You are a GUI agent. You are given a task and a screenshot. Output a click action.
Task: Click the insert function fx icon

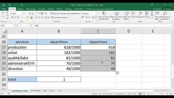(31, 26)
